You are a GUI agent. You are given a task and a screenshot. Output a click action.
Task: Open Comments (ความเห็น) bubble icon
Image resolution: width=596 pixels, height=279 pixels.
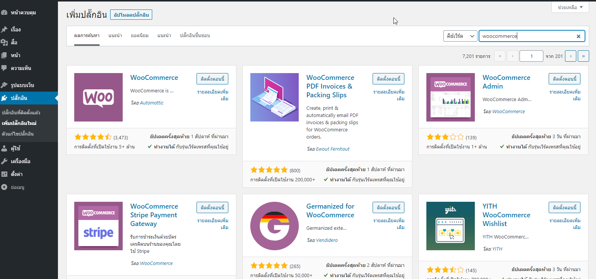tap(4, 68)
